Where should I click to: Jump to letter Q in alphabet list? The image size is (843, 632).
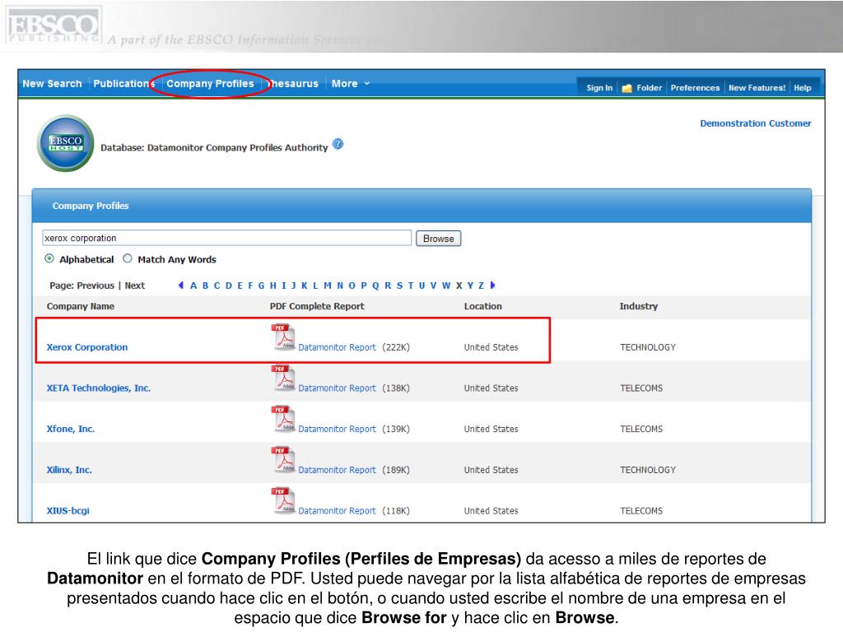[375, 286]
